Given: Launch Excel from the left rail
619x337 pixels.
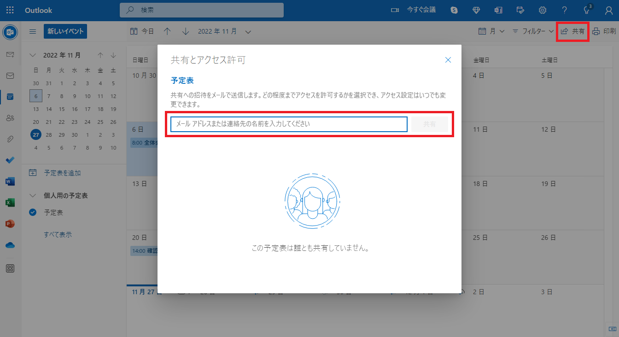Looking at the screenshot, I should click(10, 203).
